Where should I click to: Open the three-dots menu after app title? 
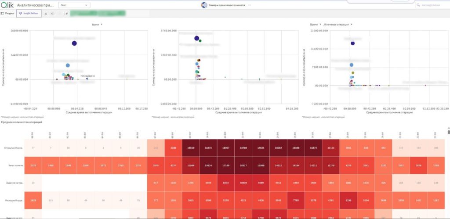250,5
